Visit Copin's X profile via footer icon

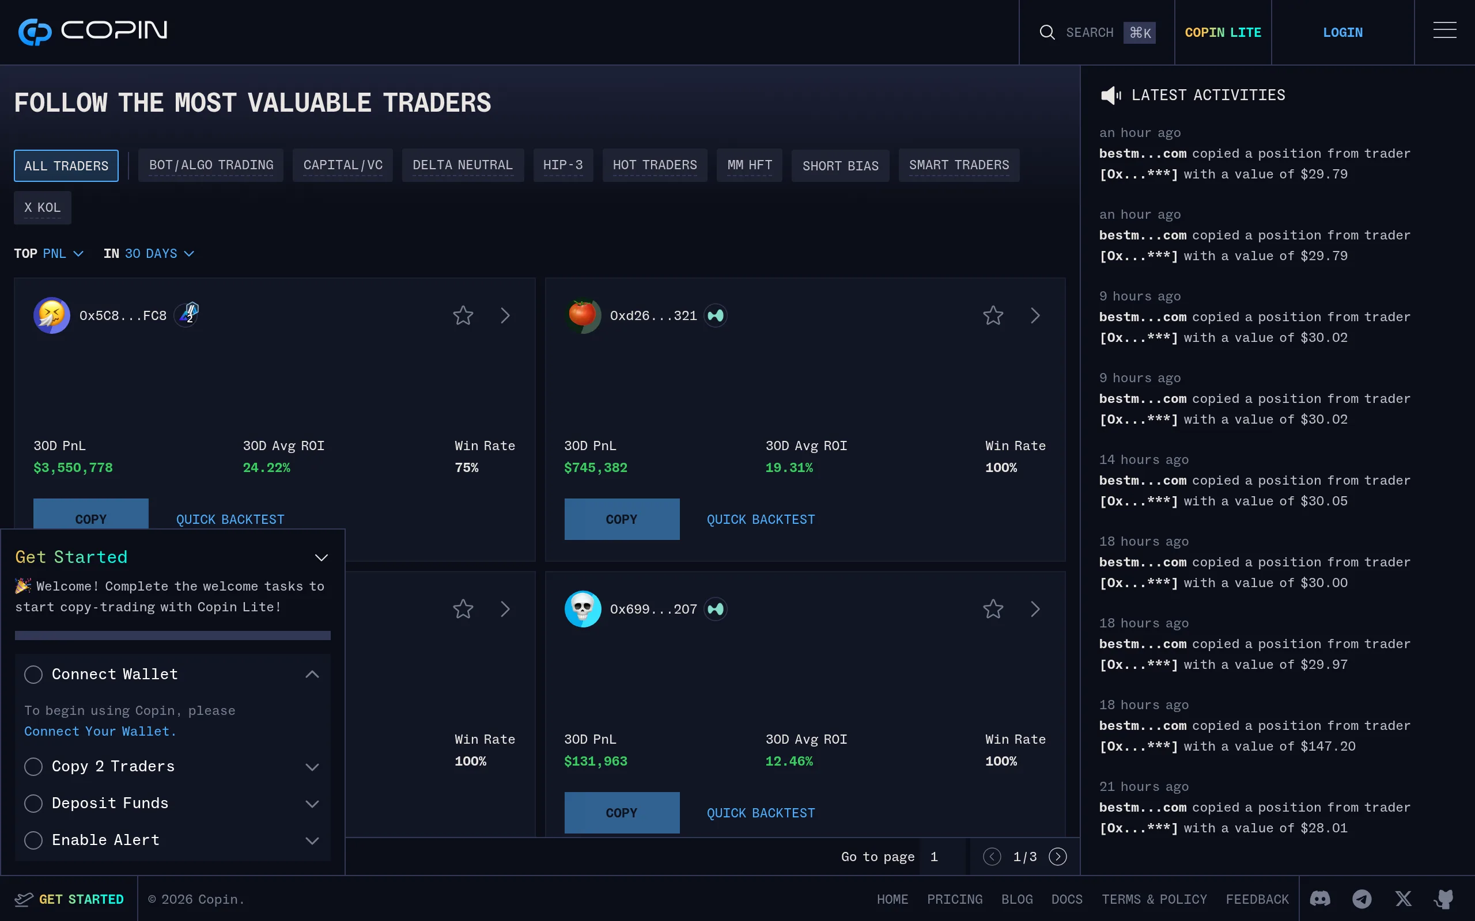pos(1403,899)
